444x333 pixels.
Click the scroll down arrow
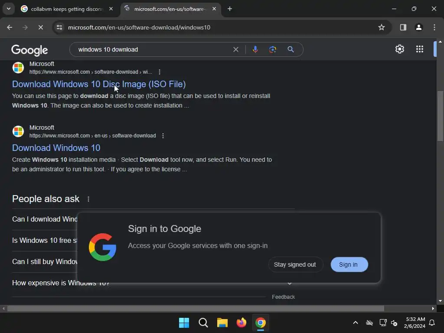click(x=440, y=301)
